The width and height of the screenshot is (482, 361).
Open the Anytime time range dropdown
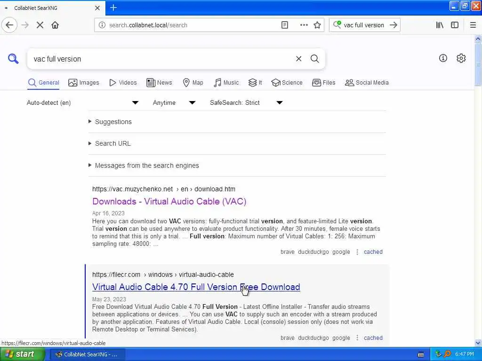coord(174,102)
